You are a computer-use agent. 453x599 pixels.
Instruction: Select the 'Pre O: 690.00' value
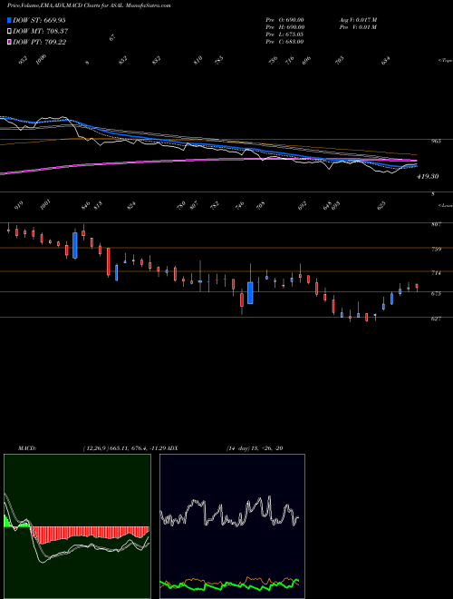pyautogui.click(x=284, y=20)
